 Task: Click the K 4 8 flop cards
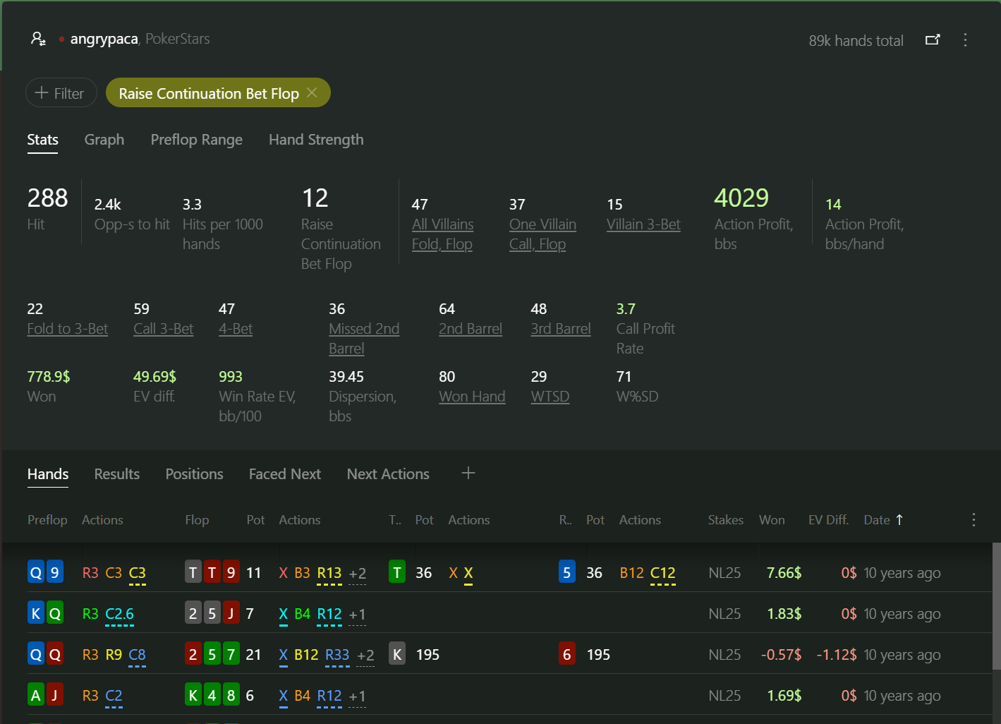(x=212, y=695)
